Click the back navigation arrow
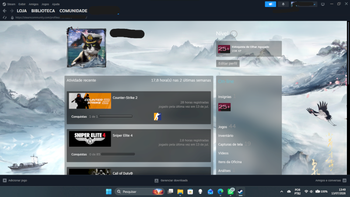The height and width of the screenshot is (197, 350). pyautogui.click(x=4, y=11)
